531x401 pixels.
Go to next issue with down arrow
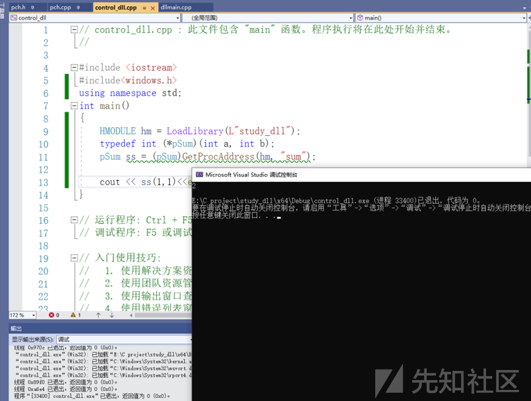[111, 315]
